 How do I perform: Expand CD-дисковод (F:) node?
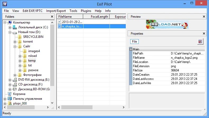pyautogui.click(x=10, y=85)
